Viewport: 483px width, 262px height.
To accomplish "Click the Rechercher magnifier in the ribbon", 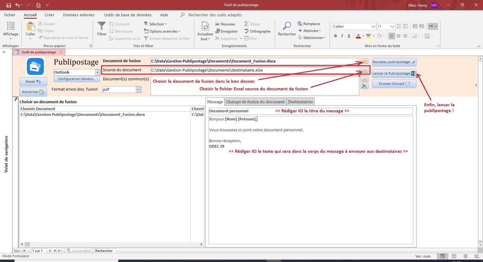I will (286, 27).
